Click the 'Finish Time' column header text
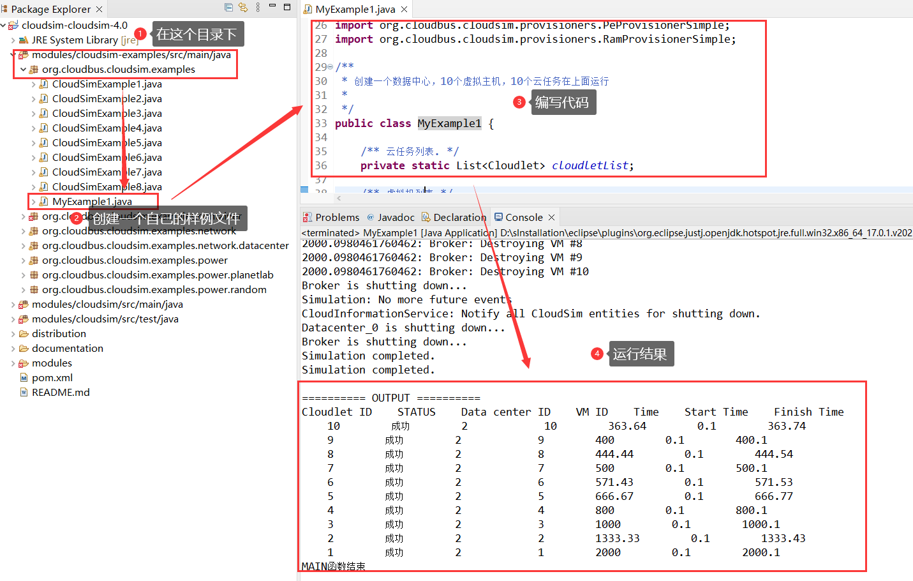 tap(809, 412)
